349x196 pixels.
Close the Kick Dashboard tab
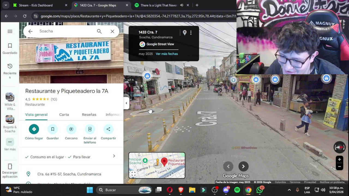pos(66,5)
